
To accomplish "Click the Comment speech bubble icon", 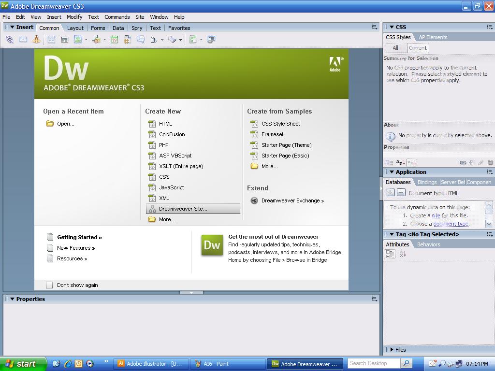I will pyautogui.click(x=141, y=40).
